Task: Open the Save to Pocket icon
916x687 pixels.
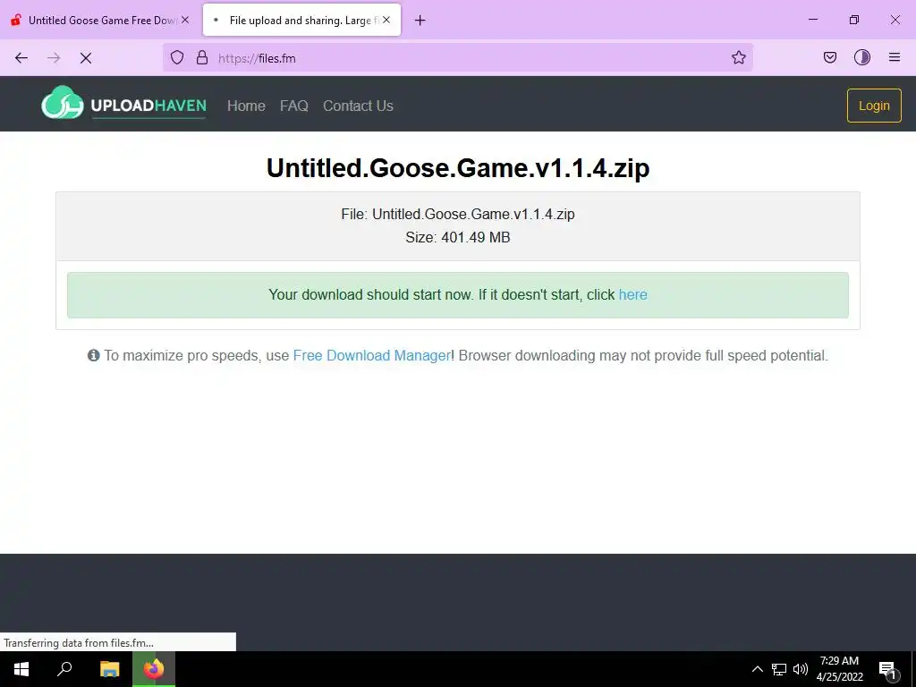Action: click(x=829, y=57)
